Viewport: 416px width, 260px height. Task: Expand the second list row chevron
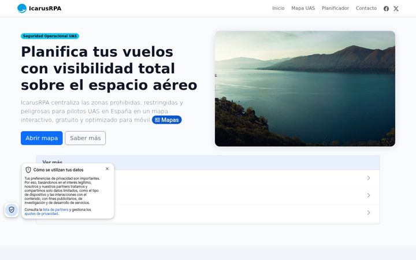369,195
